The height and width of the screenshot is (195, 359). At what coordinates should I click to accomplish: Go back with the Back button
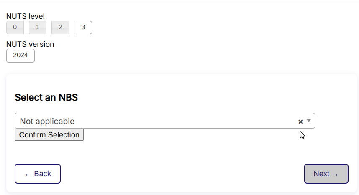38,174
